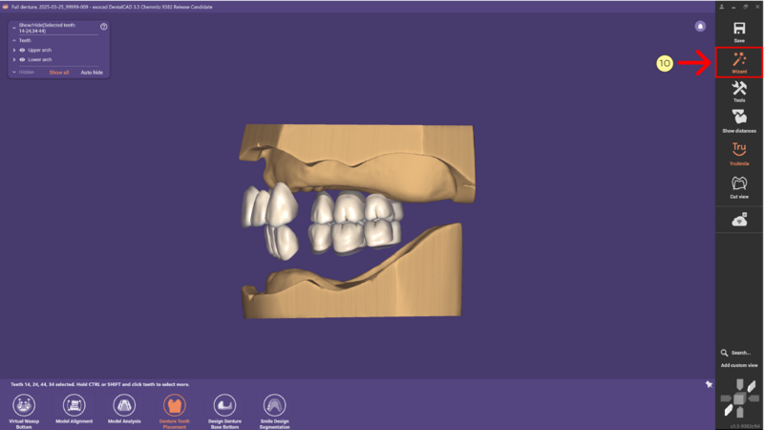Open notifications via the bell icon

click(700, 27)
